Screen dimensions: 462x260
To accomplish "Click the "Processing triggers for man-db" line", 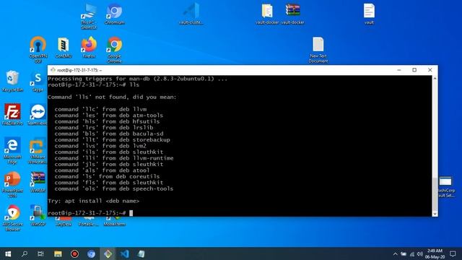I will pyautogui.click(x=138, y=79).
